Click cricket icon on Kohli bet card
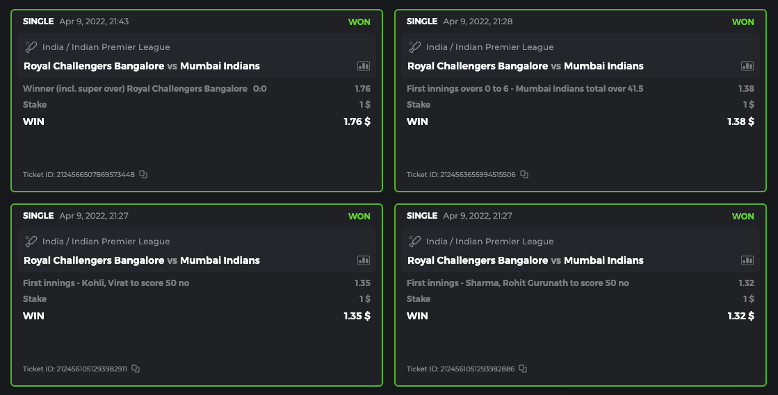 pyautogui.click(x=31, y=242)
